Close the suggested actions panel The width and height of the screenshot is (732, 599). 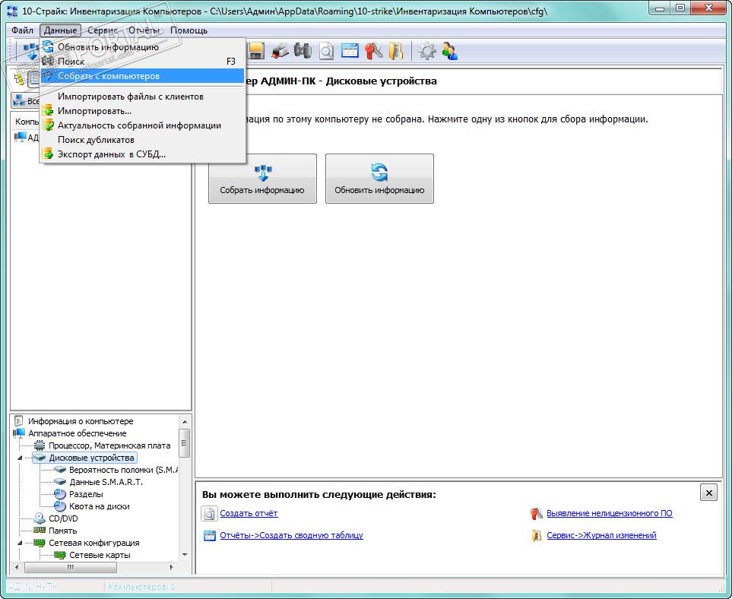(708, 493)
